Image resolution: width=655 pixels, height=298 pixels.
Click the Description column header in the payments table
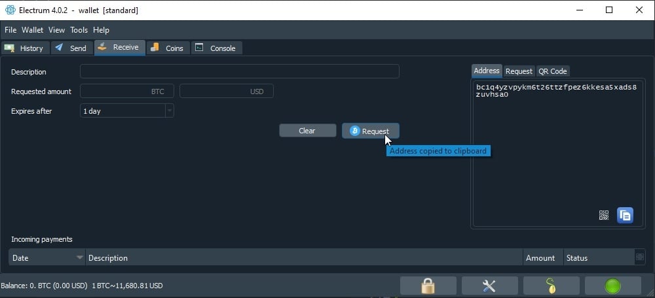point(304,257)
